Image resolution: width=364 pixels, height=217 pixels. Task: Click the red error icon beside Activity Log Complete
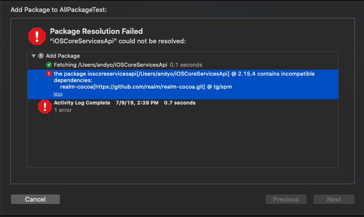[45, 107]
